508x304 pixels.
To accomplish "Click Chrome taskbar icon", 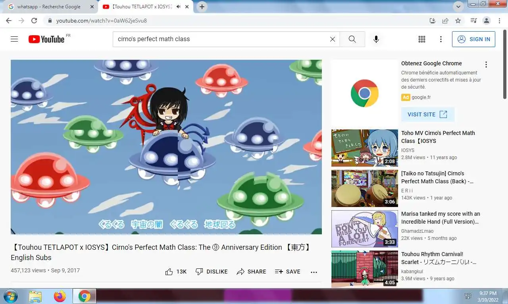I will click(x=85, y=296).
